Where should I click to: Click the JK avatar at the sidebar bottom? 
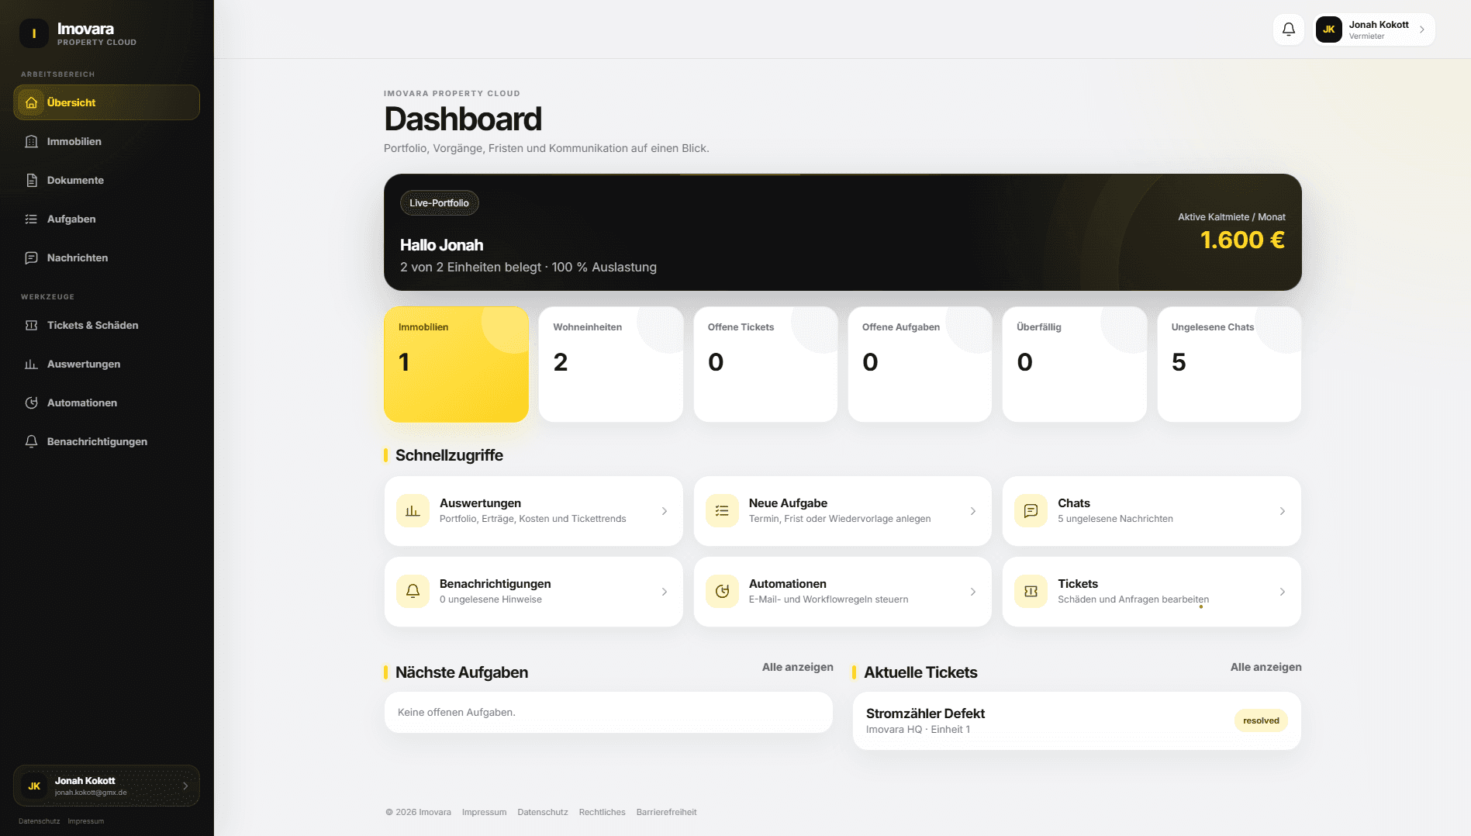pyautogui.click(x=34, y=786)
